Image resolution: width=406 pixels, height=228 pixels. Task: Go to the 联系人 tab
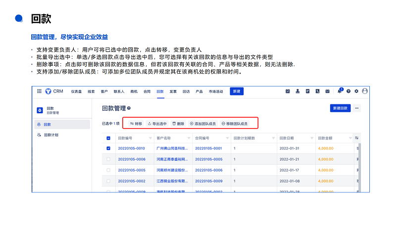tap(119, 91)
